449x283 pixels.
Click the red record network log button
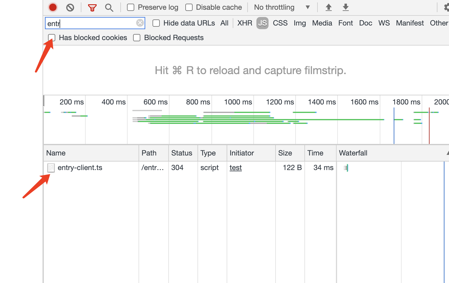[52, 7]
